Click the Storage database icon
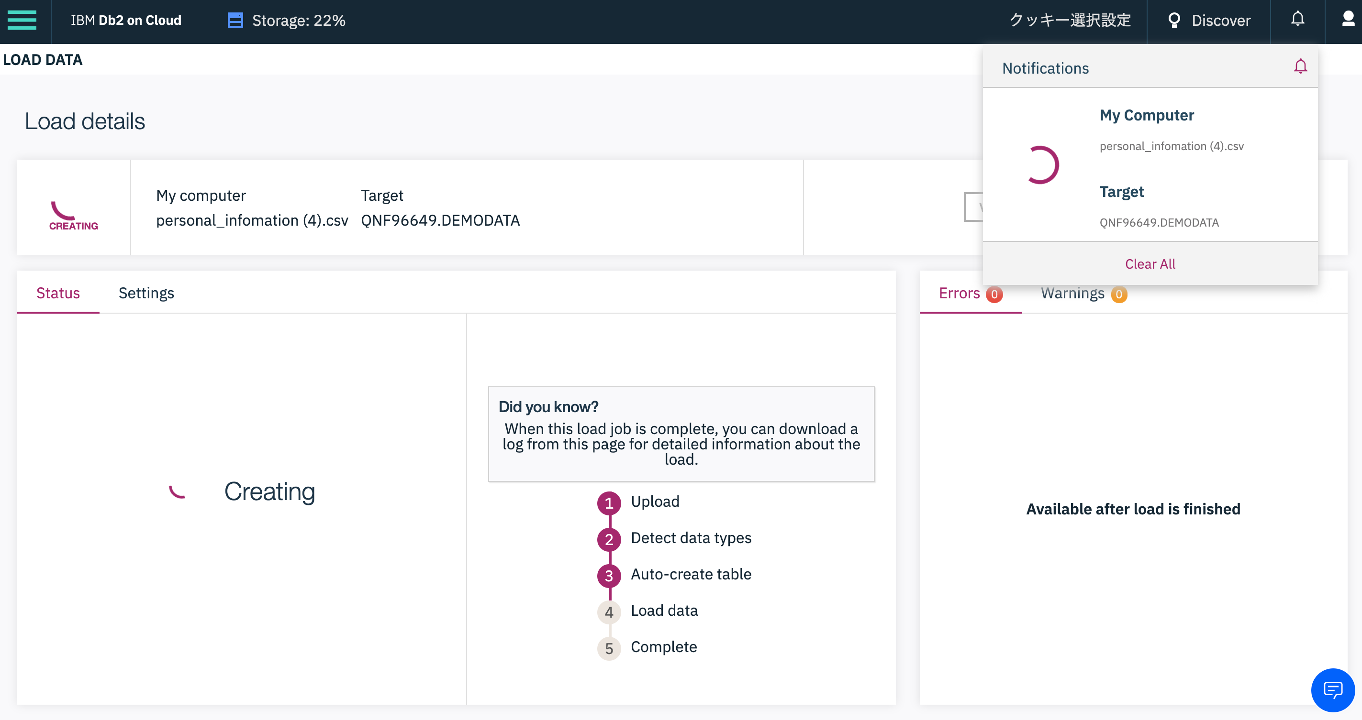This screenshot has height=720, width=1362. [x=235, y=20]
